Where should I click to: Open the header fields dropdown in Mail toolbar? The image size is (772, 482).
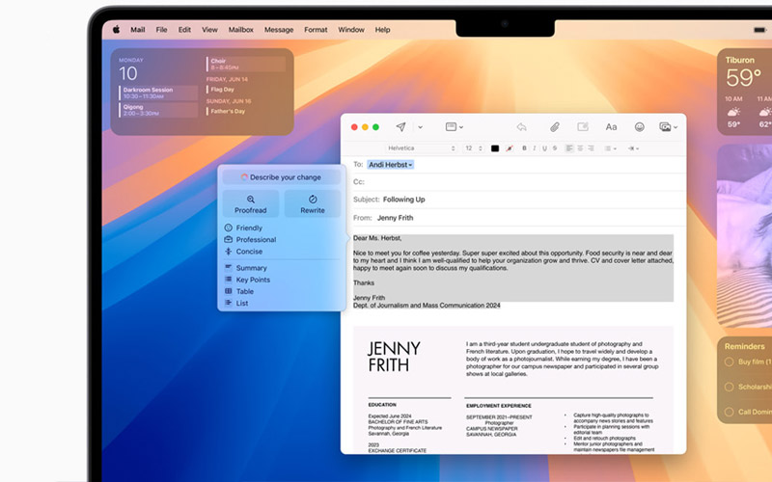pyautogui.click(x=454, y=127)
